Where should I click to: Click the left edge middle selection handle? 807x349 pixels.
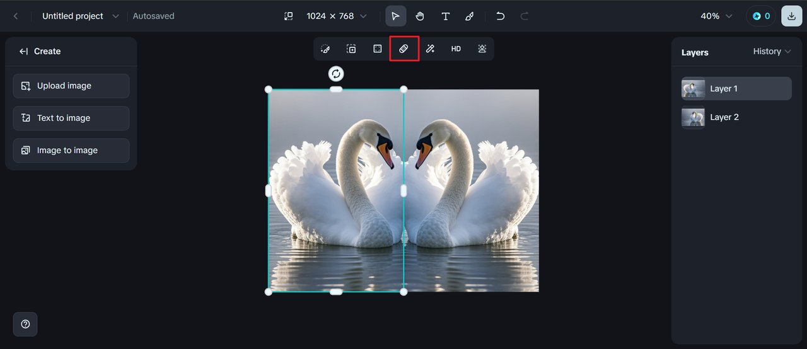(269, 190)
